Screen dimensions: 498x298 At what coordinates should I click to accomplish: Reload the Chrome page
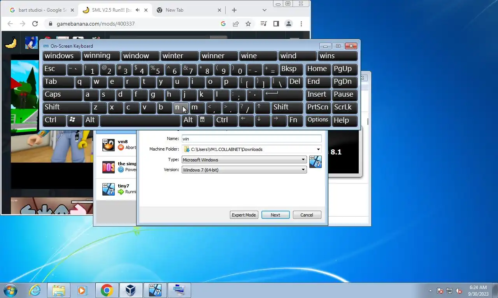click(x=35, y=24)
